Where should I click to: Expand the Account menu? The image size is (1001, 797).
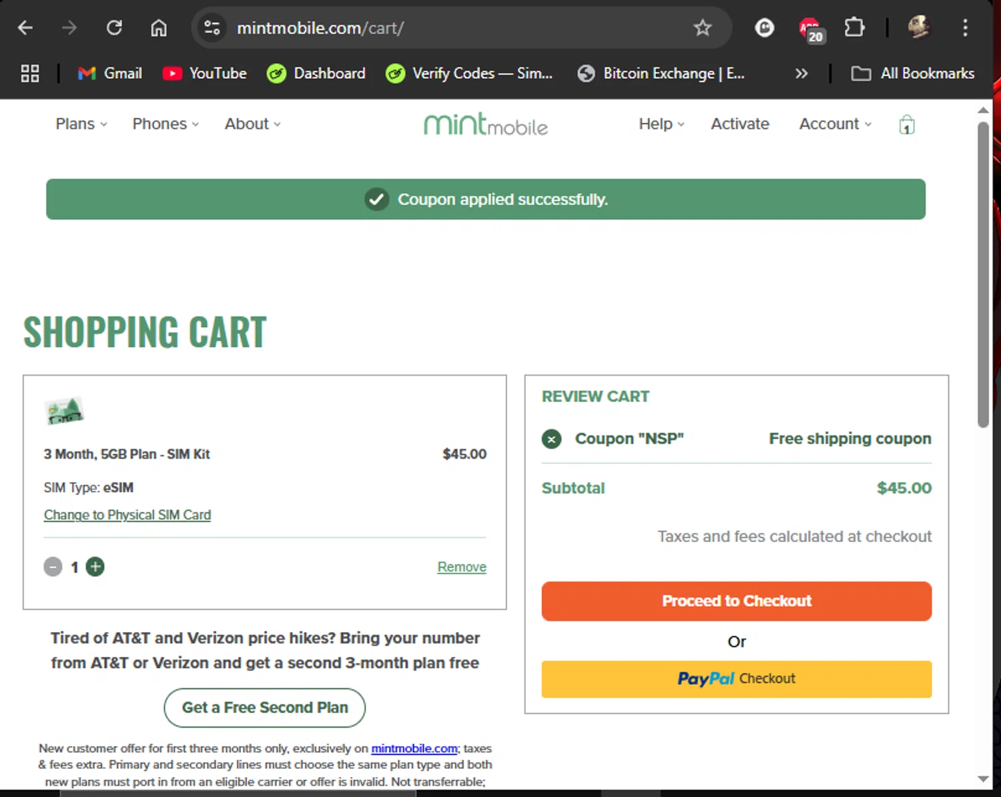836,124
